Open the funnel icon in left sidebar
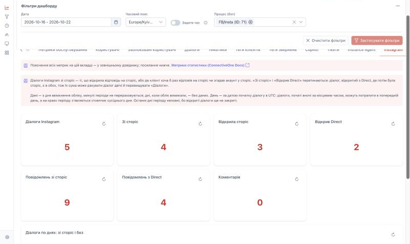The height and width of the screenshot is (244, 410). pos(7,17)
